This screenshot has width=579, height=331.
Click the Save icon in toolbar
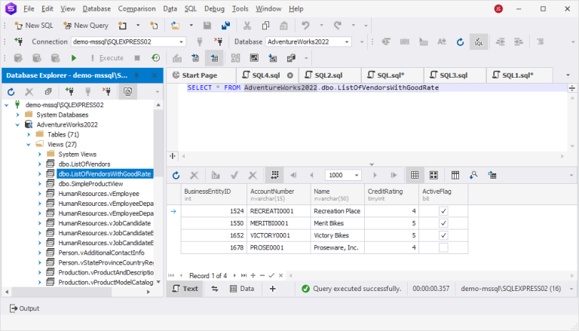pos(207,26)
